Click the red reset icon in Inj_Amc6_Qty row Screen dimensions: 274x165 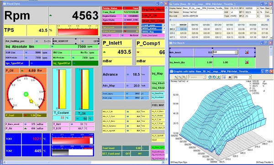pos(247,62)
